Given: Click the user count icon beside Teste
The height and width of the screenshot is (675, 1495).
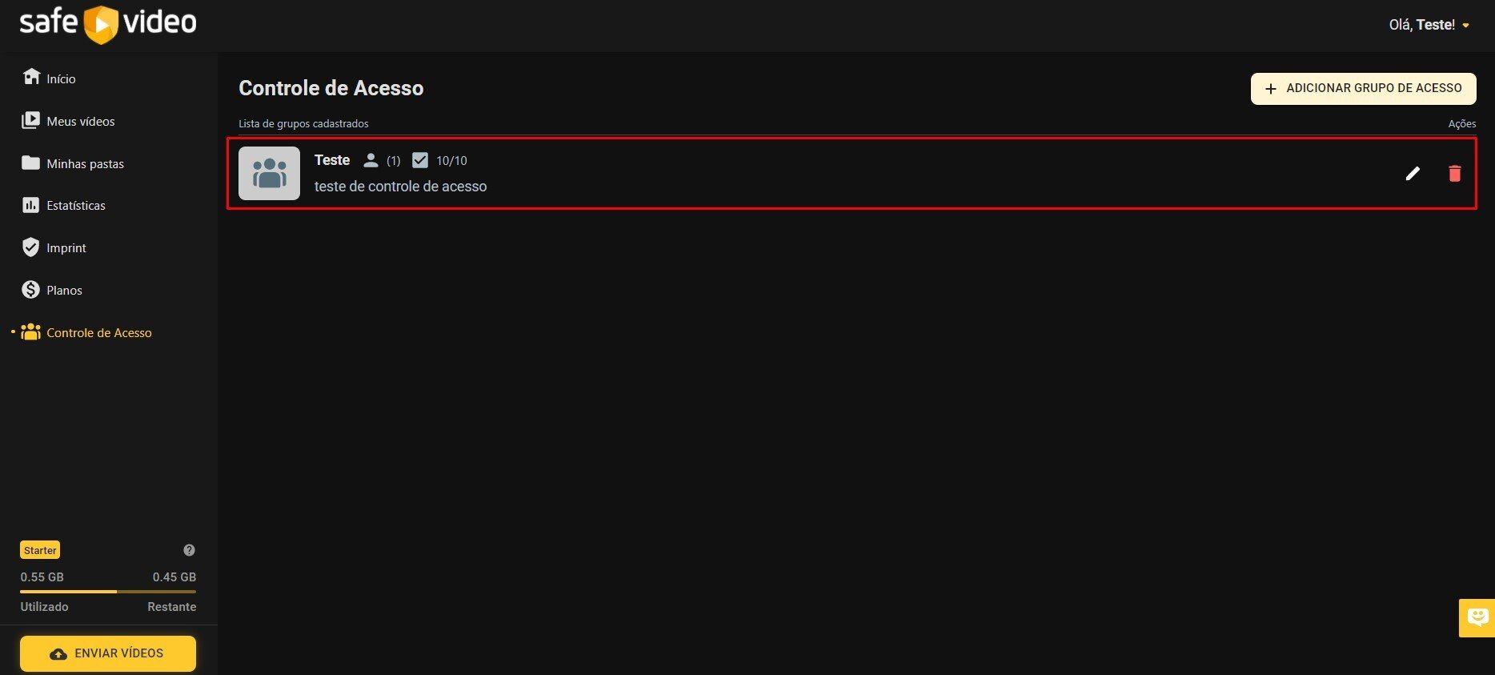Looking at the screenshot, I should click(371, 160).
